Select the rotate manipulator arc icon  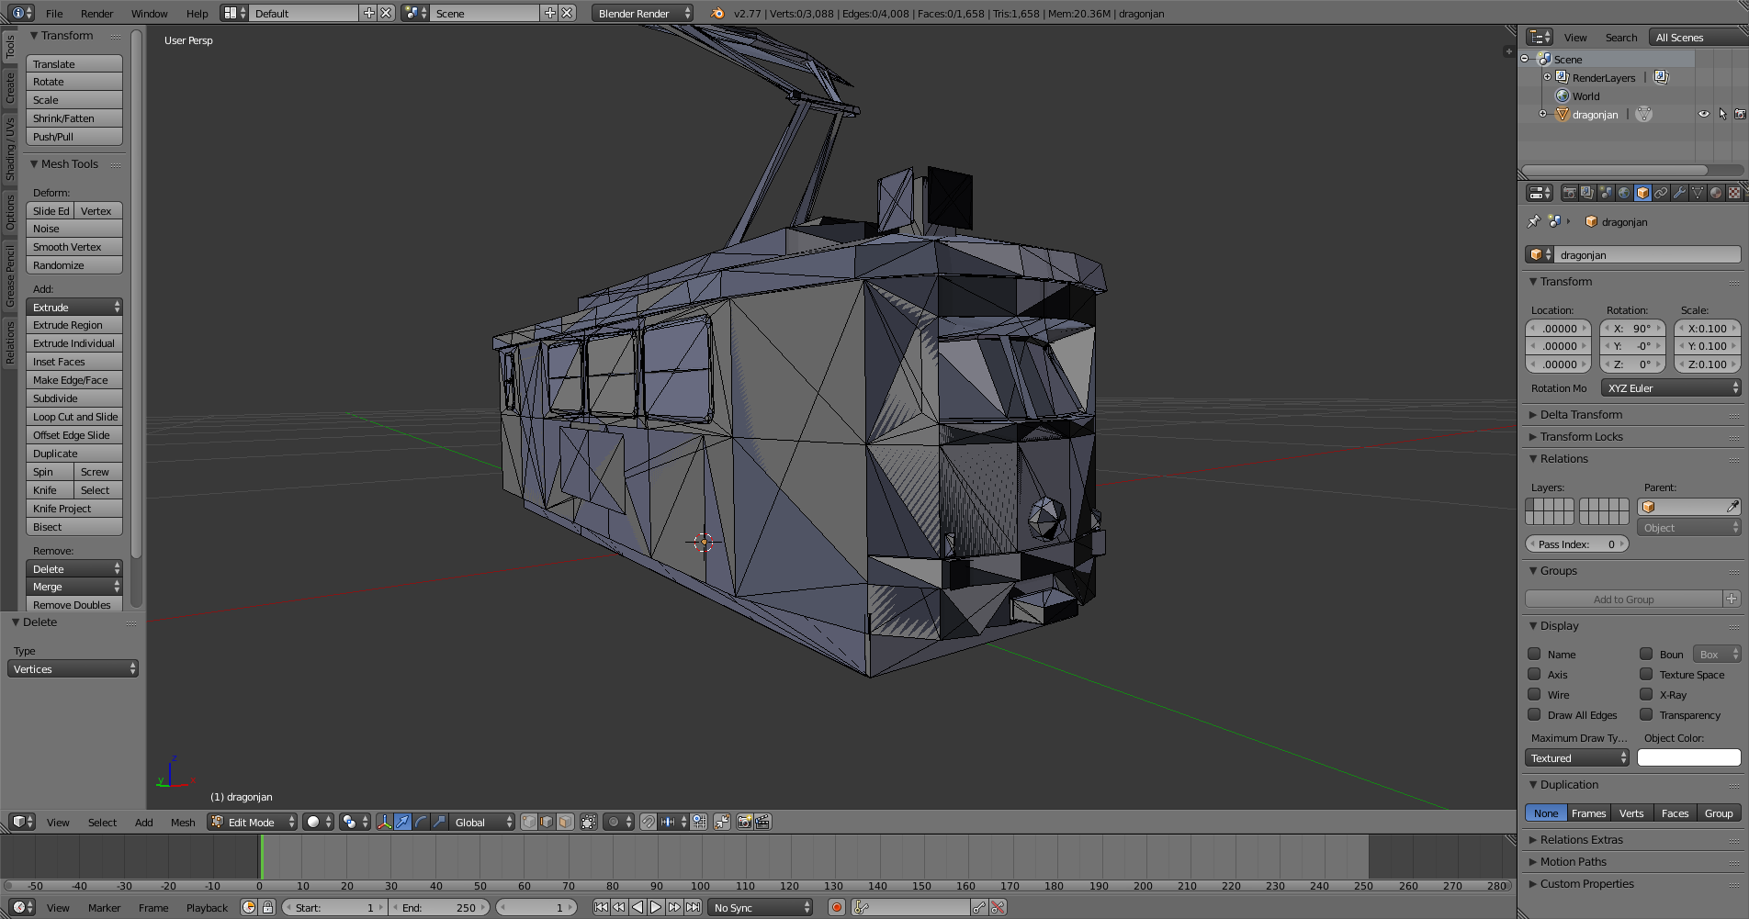pyautogui.click(x=421, y=822)
